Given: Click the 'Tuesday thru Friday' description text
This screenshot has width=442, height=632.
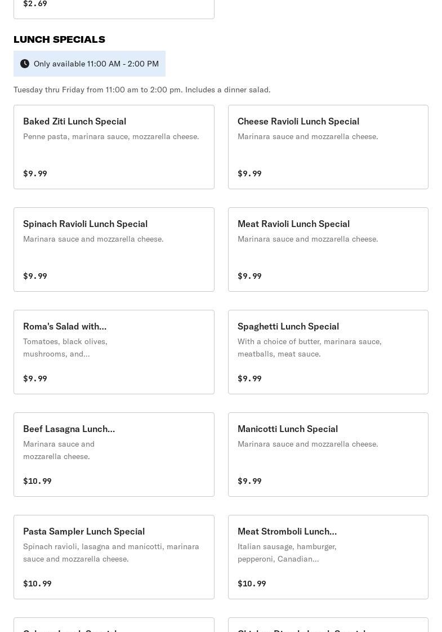Looking at the screenshot, I should 142,90.
